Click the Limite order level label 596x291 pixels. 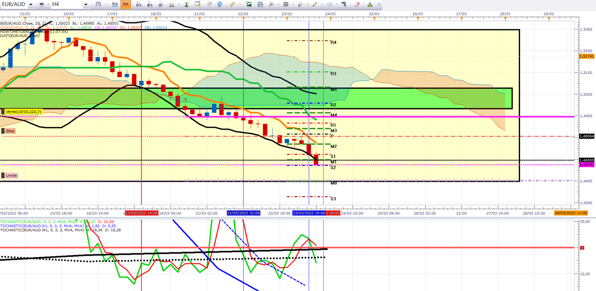[12, 175]
